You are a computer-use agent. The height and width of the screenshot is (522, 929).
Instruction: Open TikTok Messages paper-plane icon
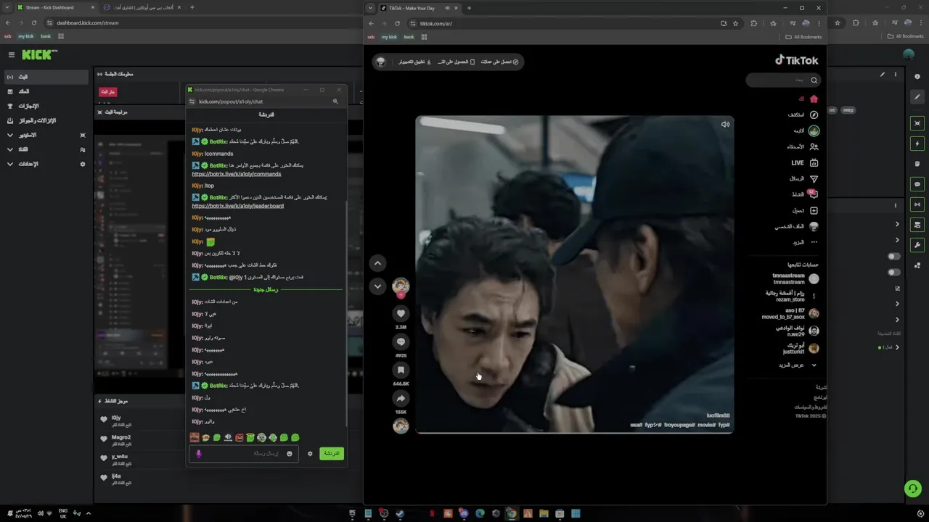pos(814,178)
